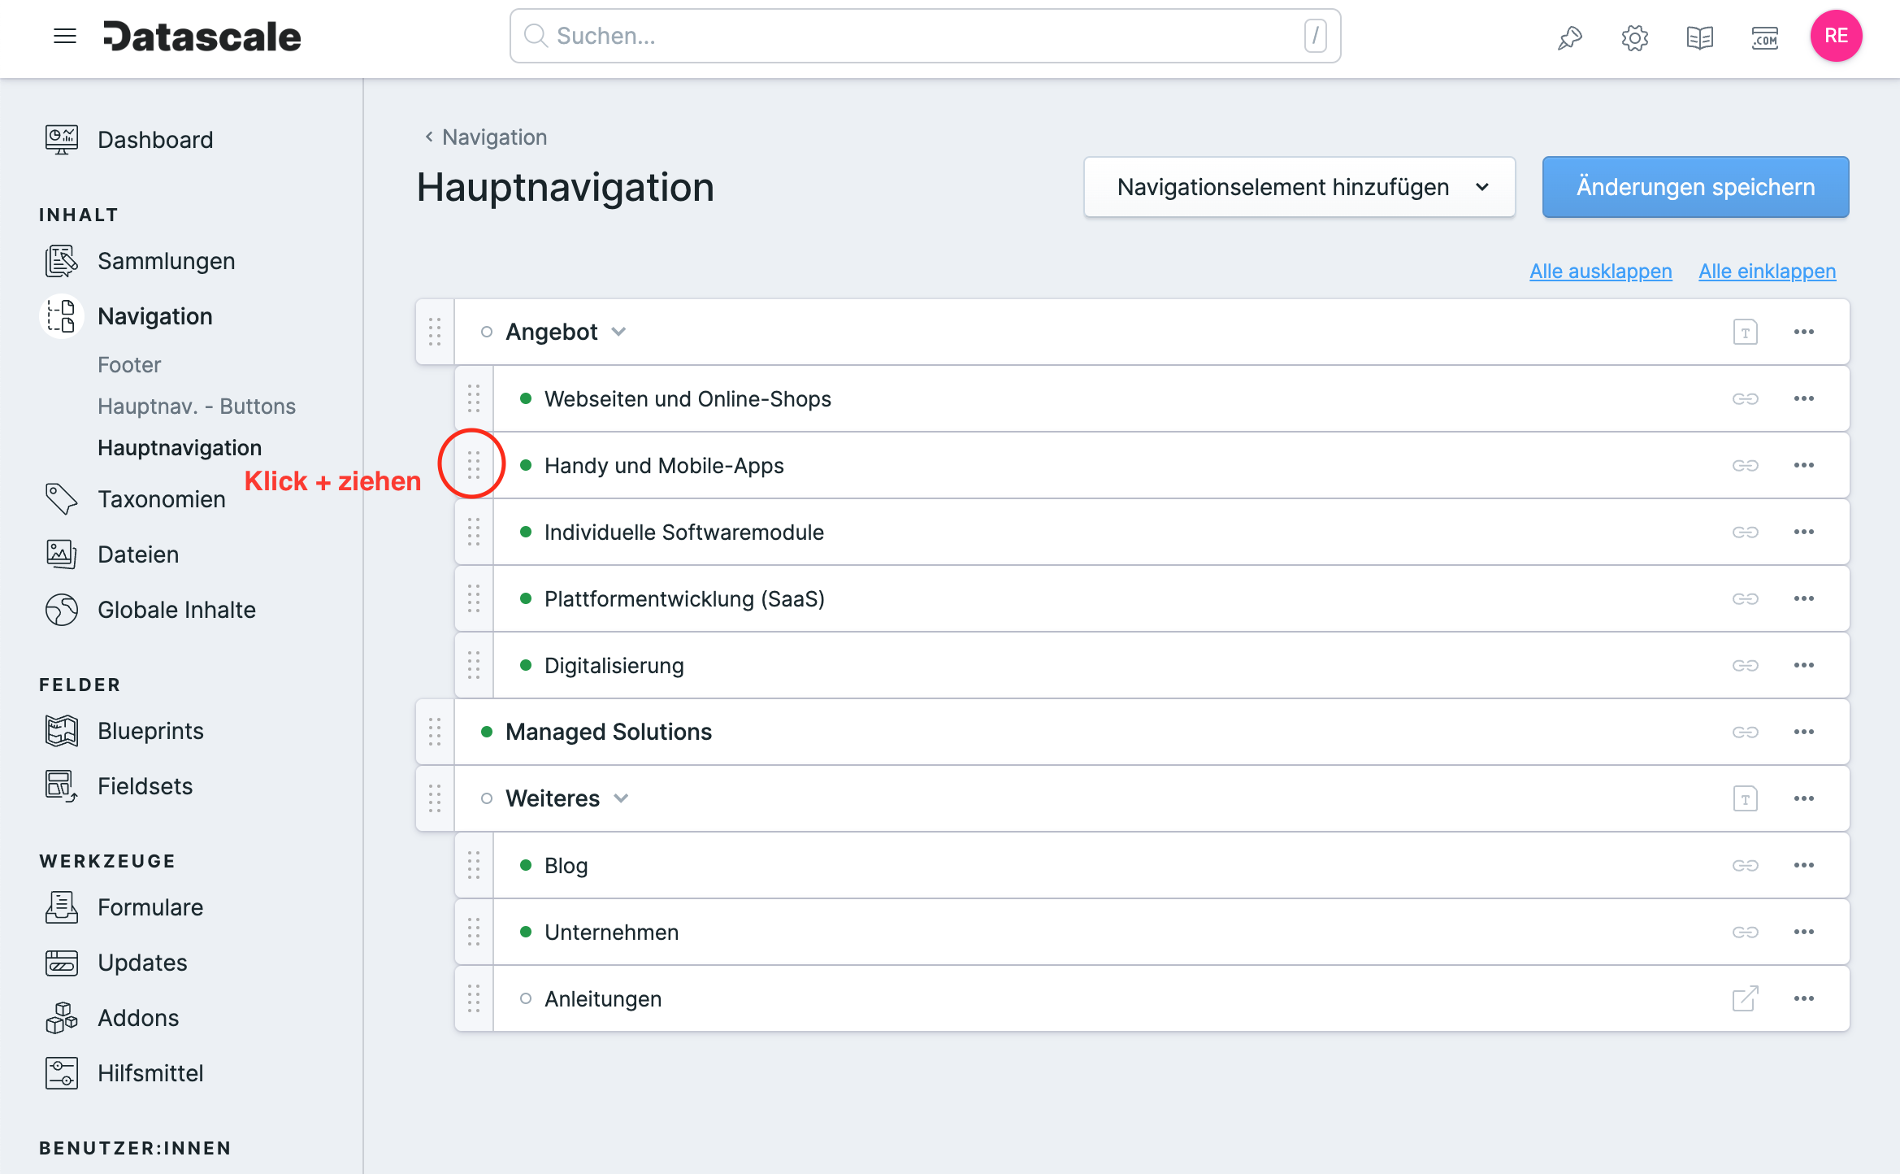The image size is (1900, 1174).
Task: Click Hauptnavigation in left sidebar
Action: 180,446
